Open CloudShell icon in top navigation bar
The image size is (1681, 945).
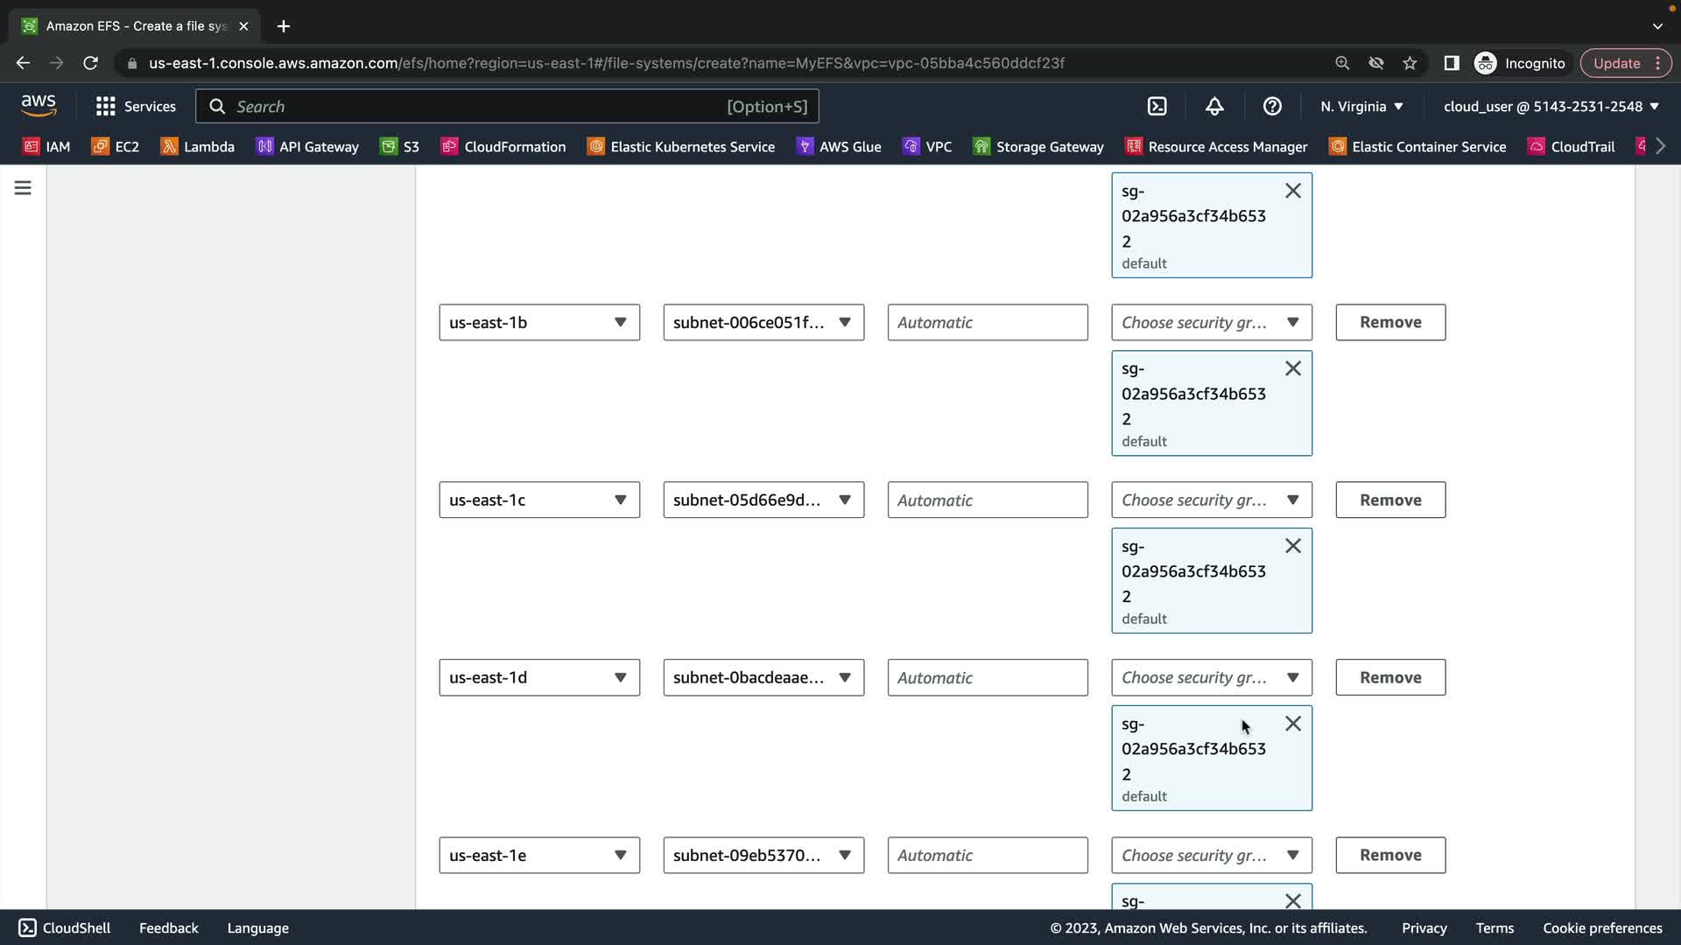1157,107
